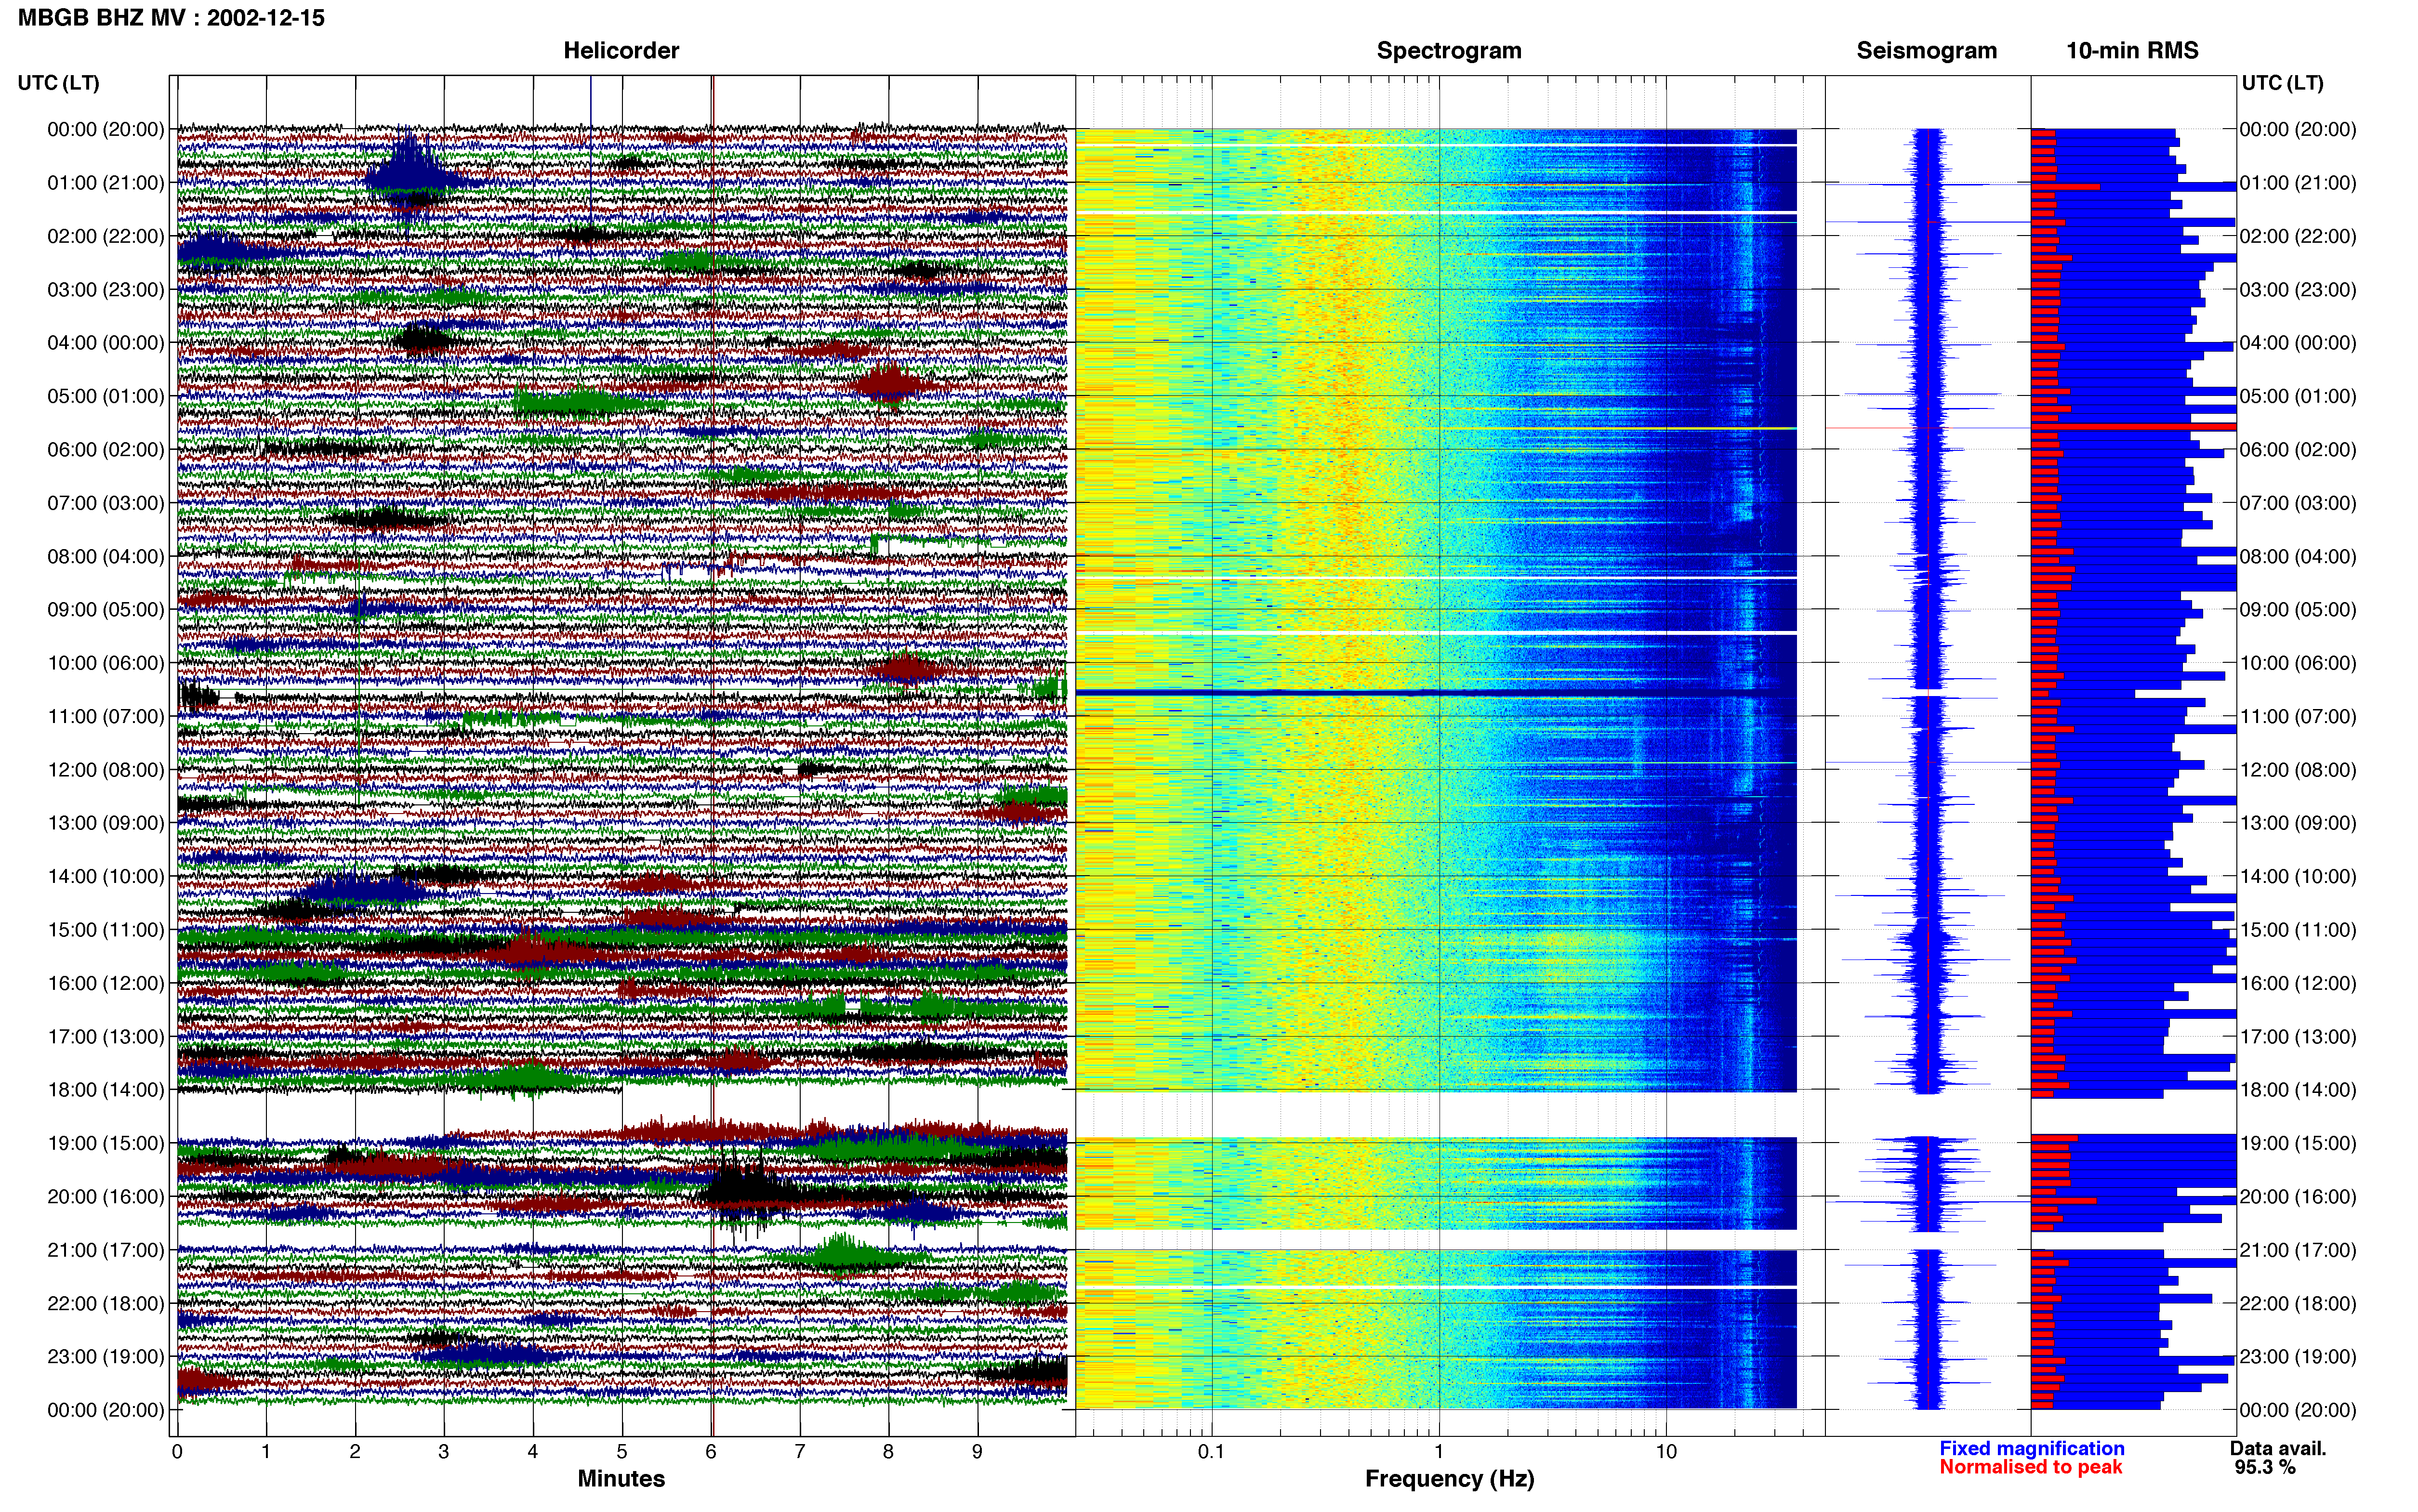Click the 16:00 (12:00) label on the right axis
2418x1512 pixels.
pyautogui.click(x=2298, y=983)
